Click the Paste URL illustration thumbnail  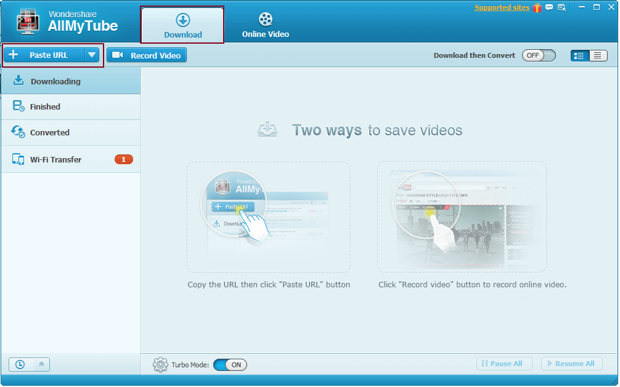269,217
